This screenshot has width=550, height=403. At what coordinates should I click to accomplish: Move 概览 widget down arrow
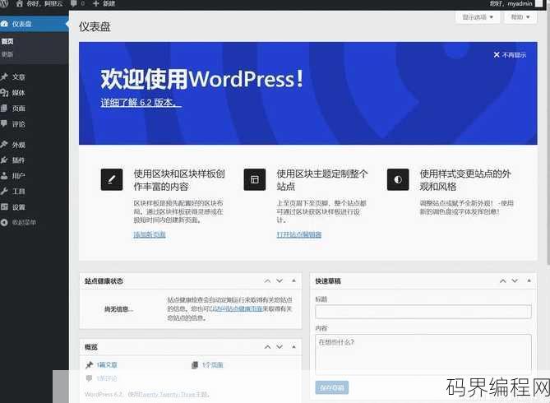pos(280,347)
